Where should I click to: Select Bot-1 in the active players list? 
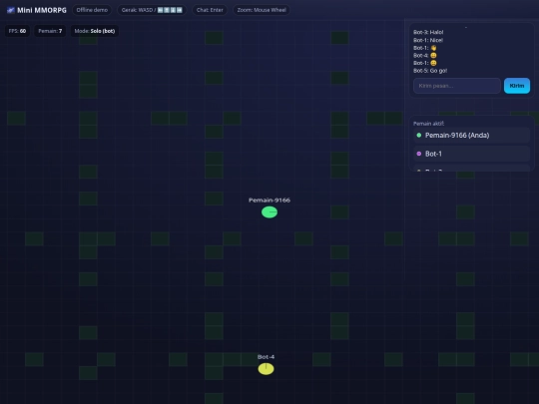tap(471, 154)
